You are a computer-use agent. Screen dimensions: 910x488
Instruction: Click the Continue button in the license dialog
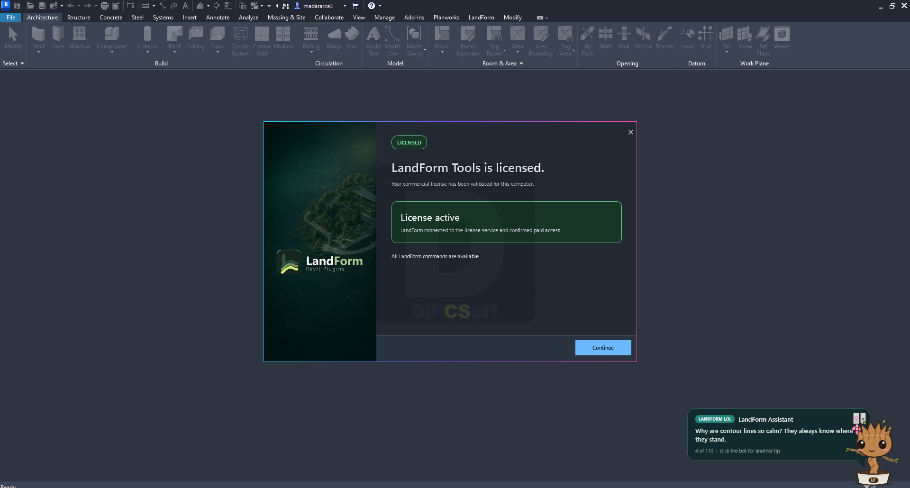click(603, 348)
